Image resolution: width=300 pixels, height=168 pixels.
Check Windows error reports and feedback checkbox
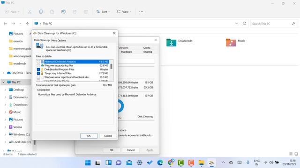pyautogui.click(x=38, y=77)
